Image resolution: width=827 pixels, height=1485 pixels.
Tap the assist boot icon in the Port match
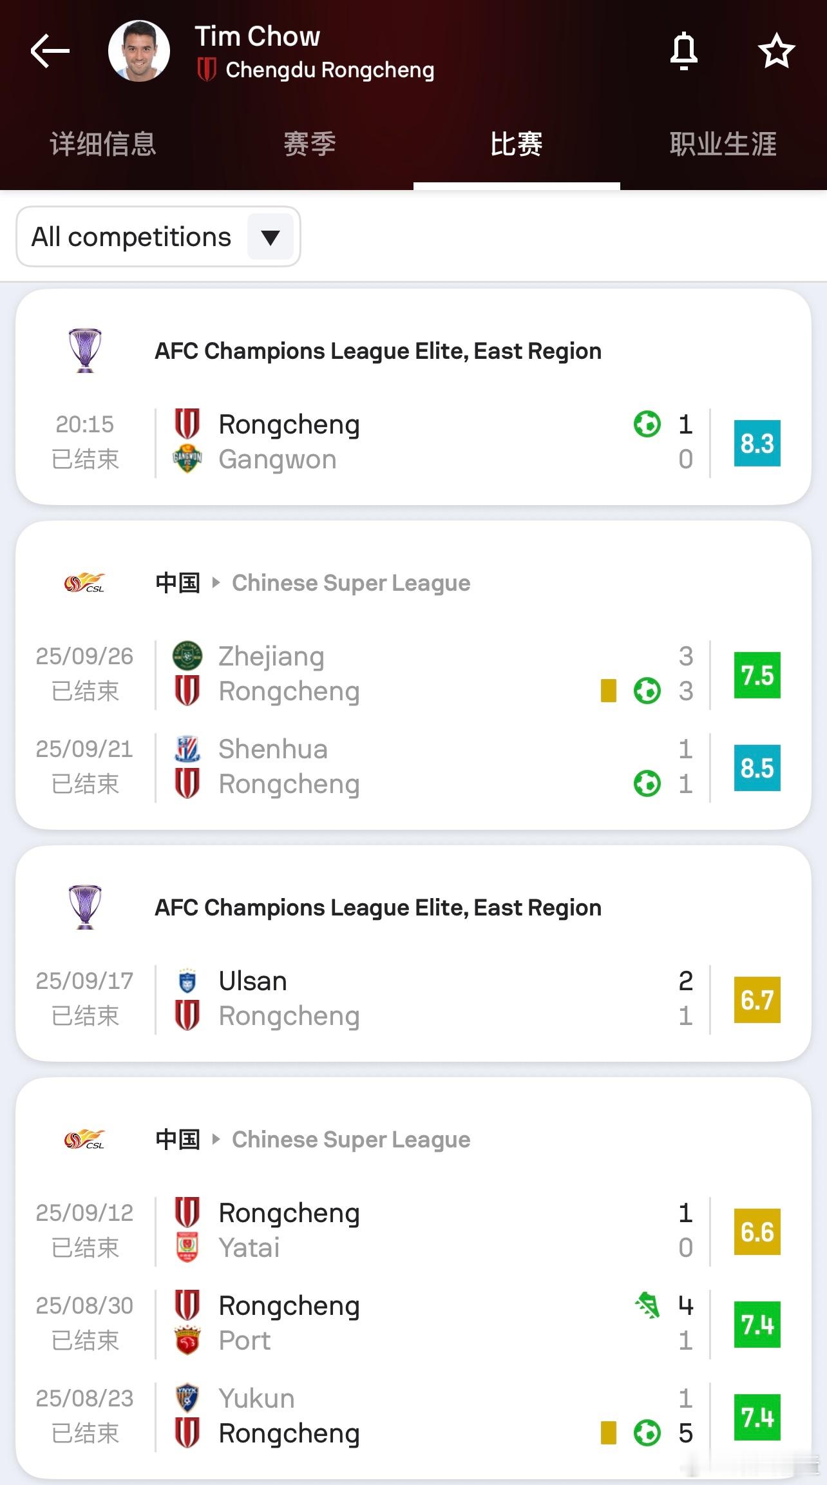click(x=647, y=1306)
